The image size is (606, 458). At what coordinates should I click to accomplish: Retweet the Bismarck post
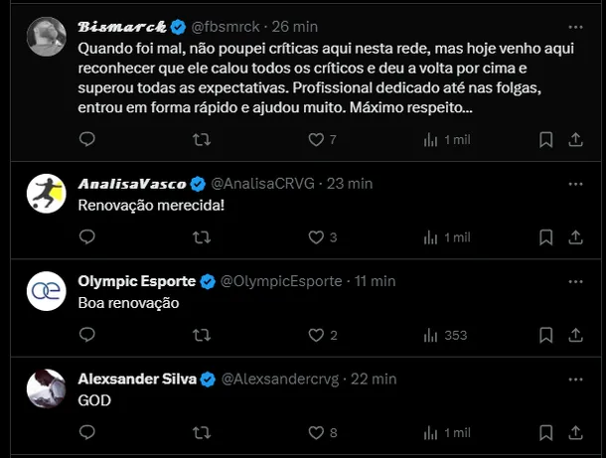[x=201, y=140]
